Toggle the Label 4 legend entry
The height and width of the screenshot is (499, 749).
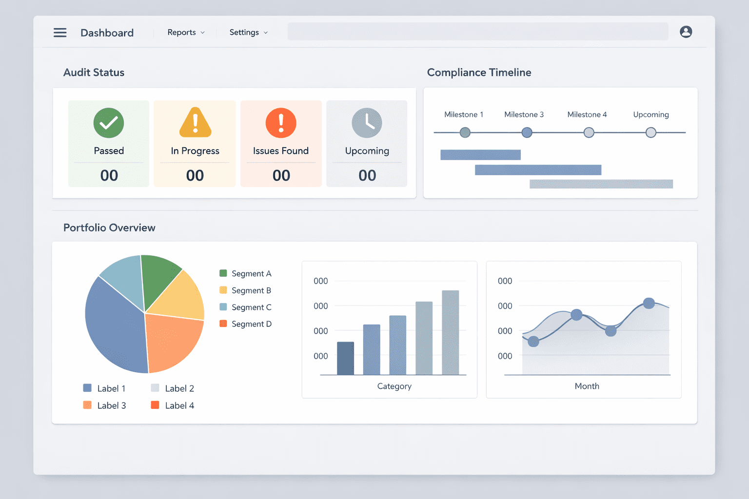[x=172, y=405]
